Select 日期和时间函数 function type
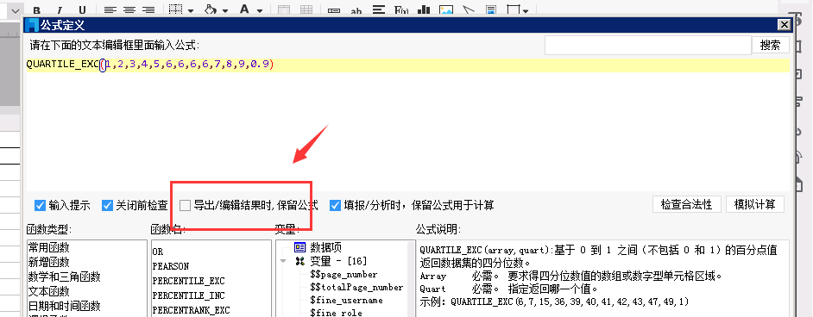 pyautogui.click(x=64, y=306)
